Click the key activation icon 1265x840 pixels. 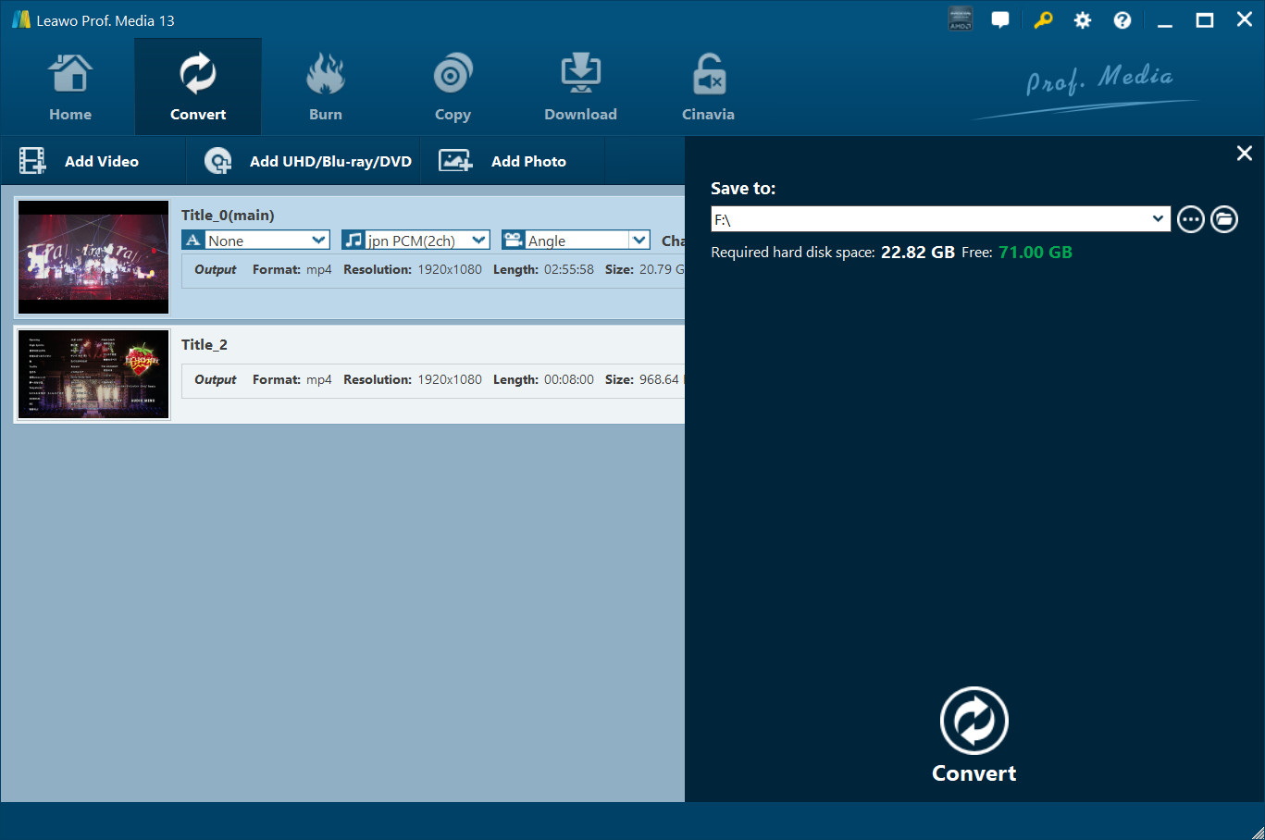click(1043, 20)
